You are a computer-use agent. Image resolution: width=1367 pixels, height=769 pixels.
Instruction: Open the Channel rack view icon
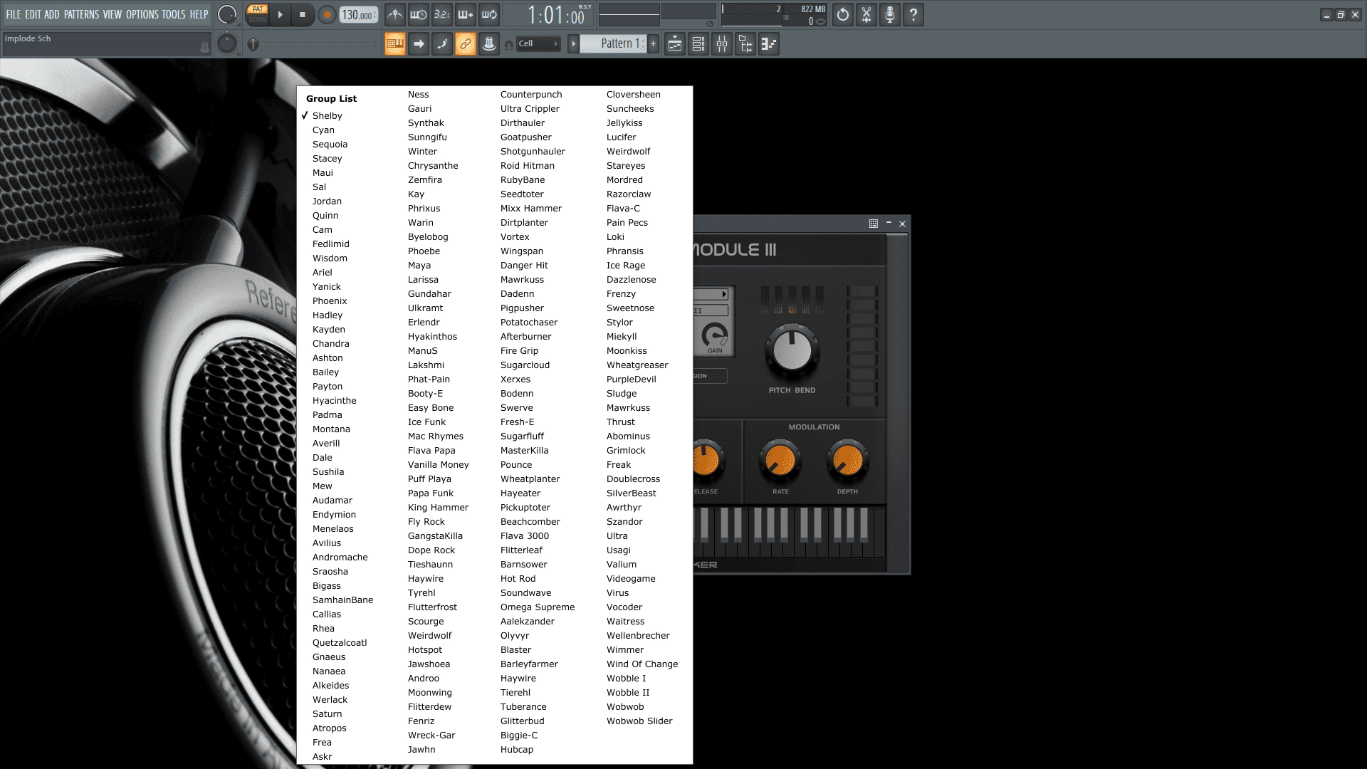point(698,44)
